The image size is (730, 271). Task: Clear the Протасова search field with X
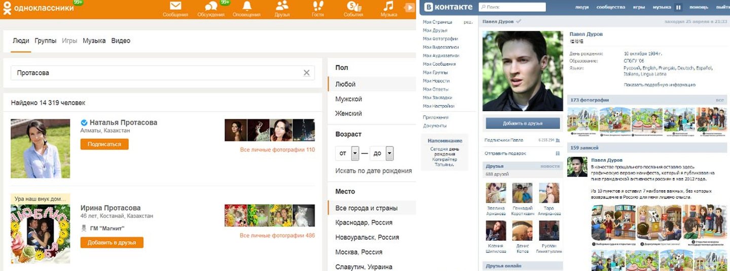pyautogui.click(x=306, y=73)
